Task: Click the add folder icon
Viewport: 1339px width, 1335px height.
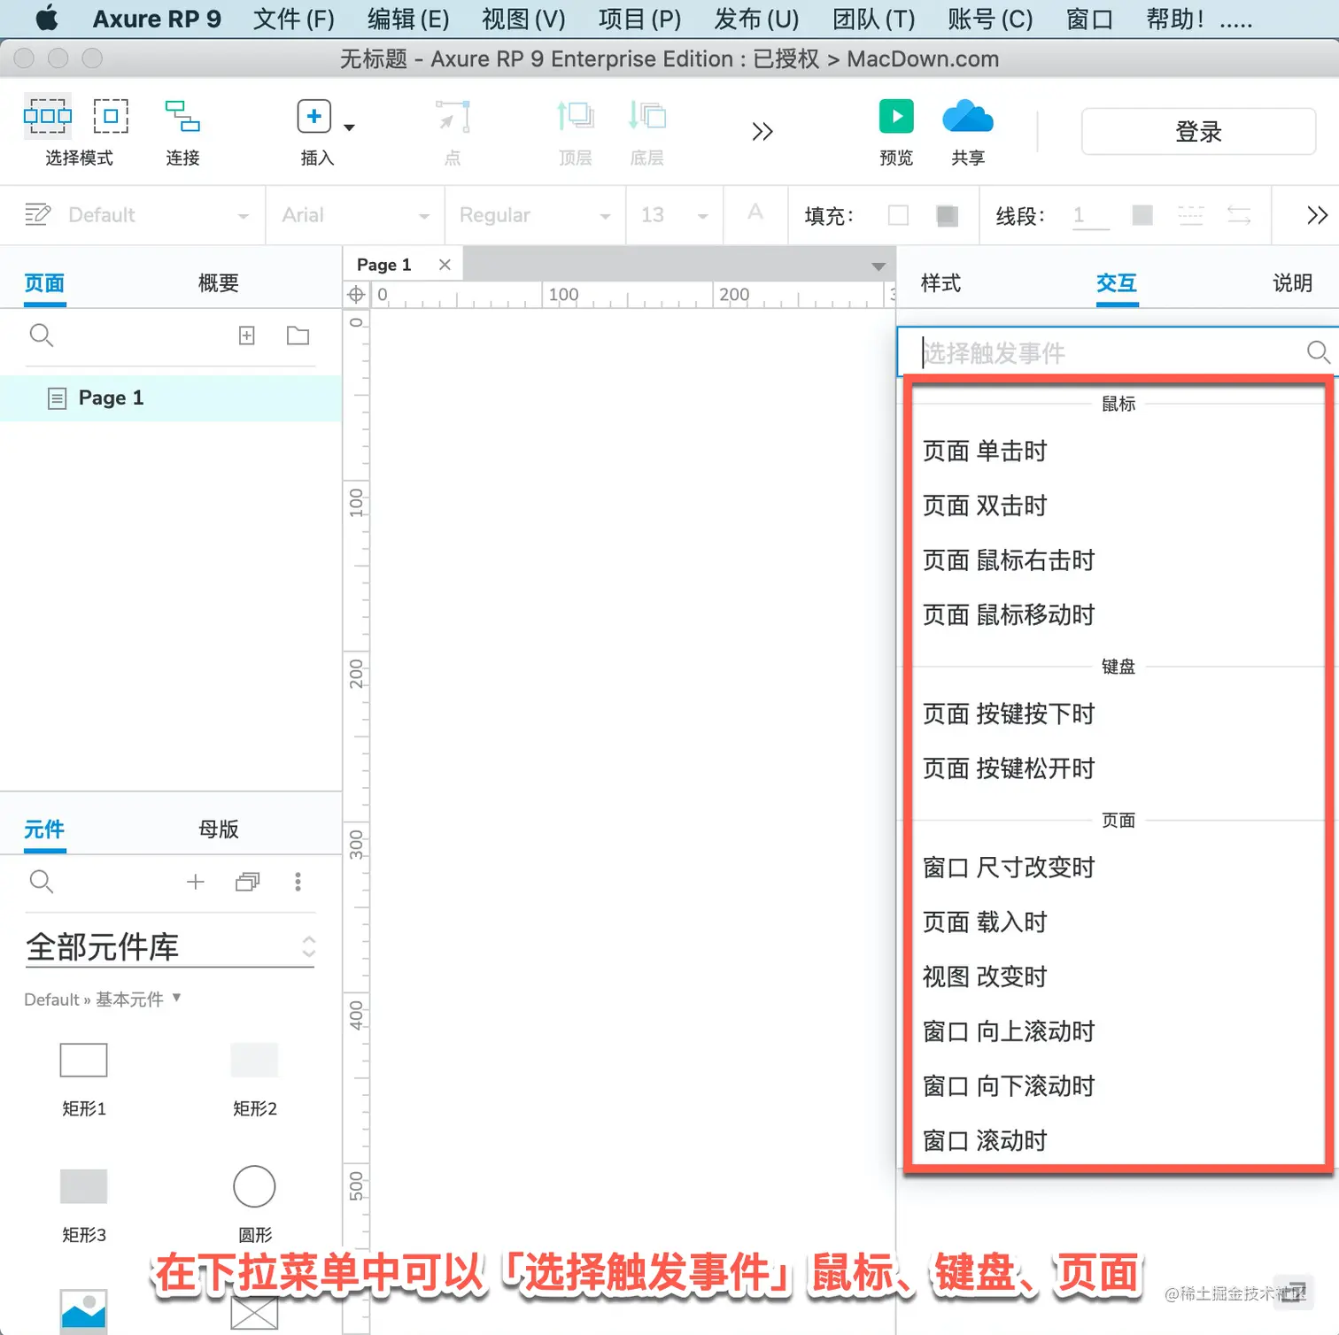Action: (298, 336)
